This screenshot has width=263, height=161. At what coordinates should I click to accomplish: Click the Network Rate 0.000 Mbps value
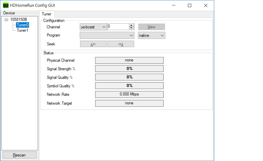[129, 94]
